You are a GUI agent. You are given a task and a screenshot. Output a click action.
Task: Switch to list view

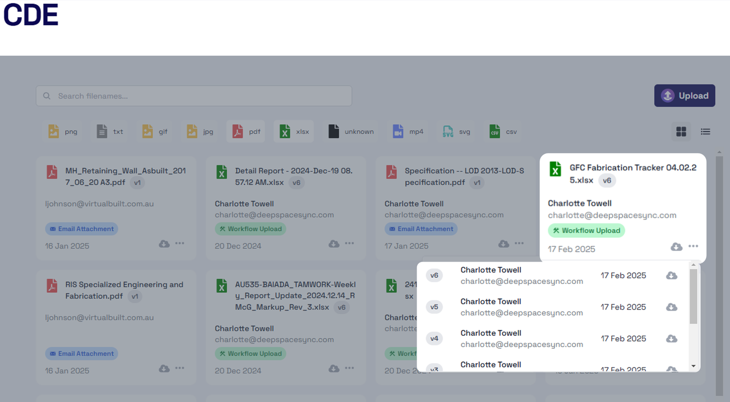point(705,132)
